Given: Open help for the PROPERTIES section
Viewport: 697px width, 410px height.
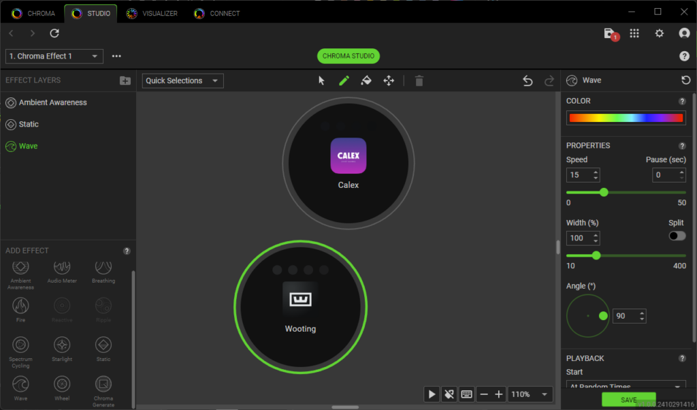Looking at the screenshot, I should (x=682, y=146).
